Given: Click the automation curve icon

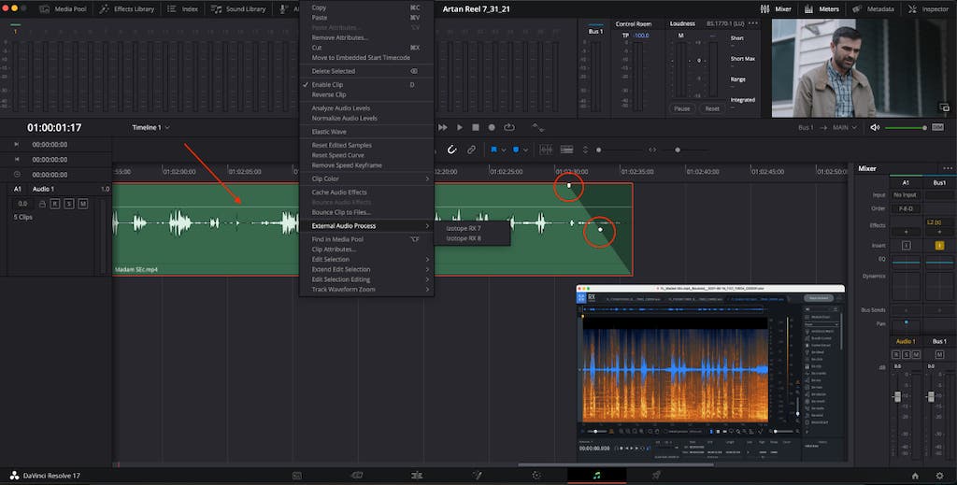Looking at the screenshot, I should click(537, 127).
